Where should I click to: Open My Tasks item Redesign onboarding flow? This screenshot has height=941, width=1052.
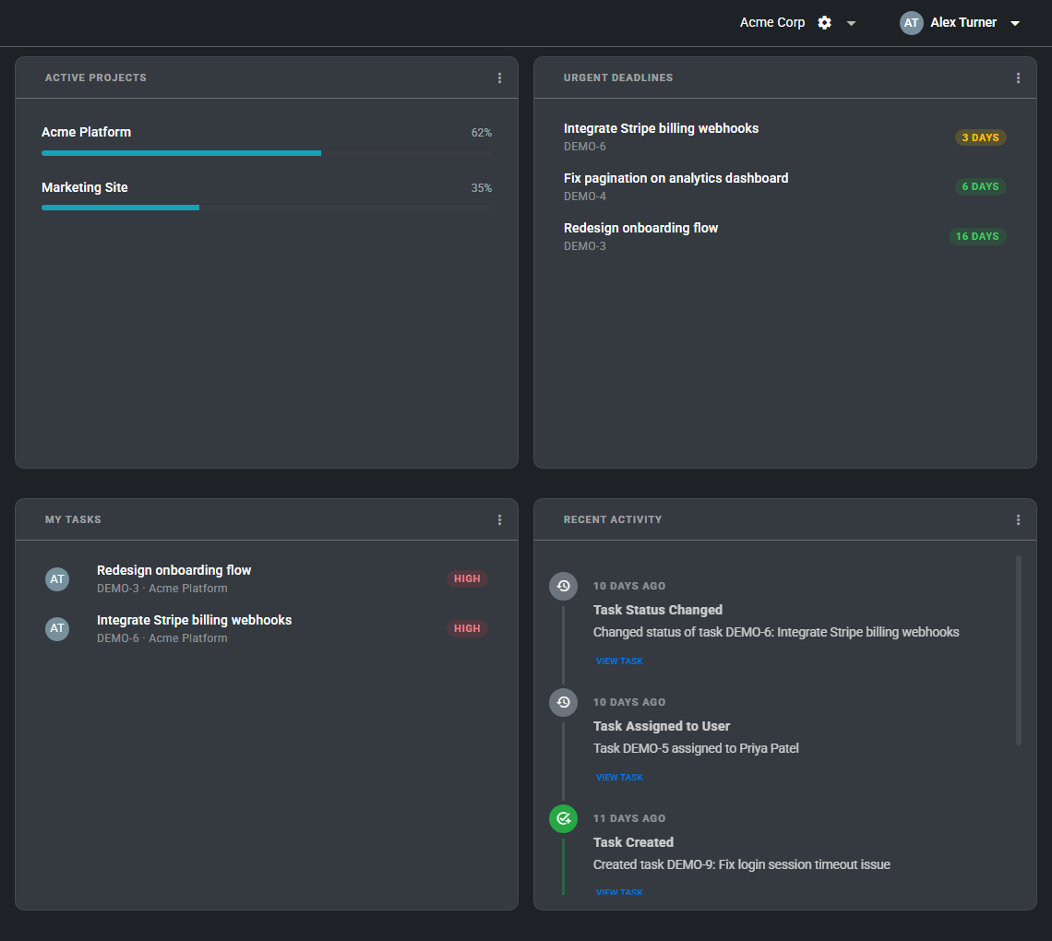tap(173, 570)
